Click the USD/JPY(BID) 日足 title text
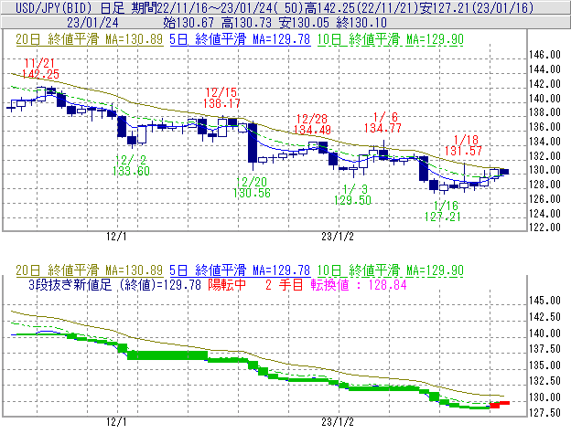This screenshot has height=434, width=571. click(70, 7)
